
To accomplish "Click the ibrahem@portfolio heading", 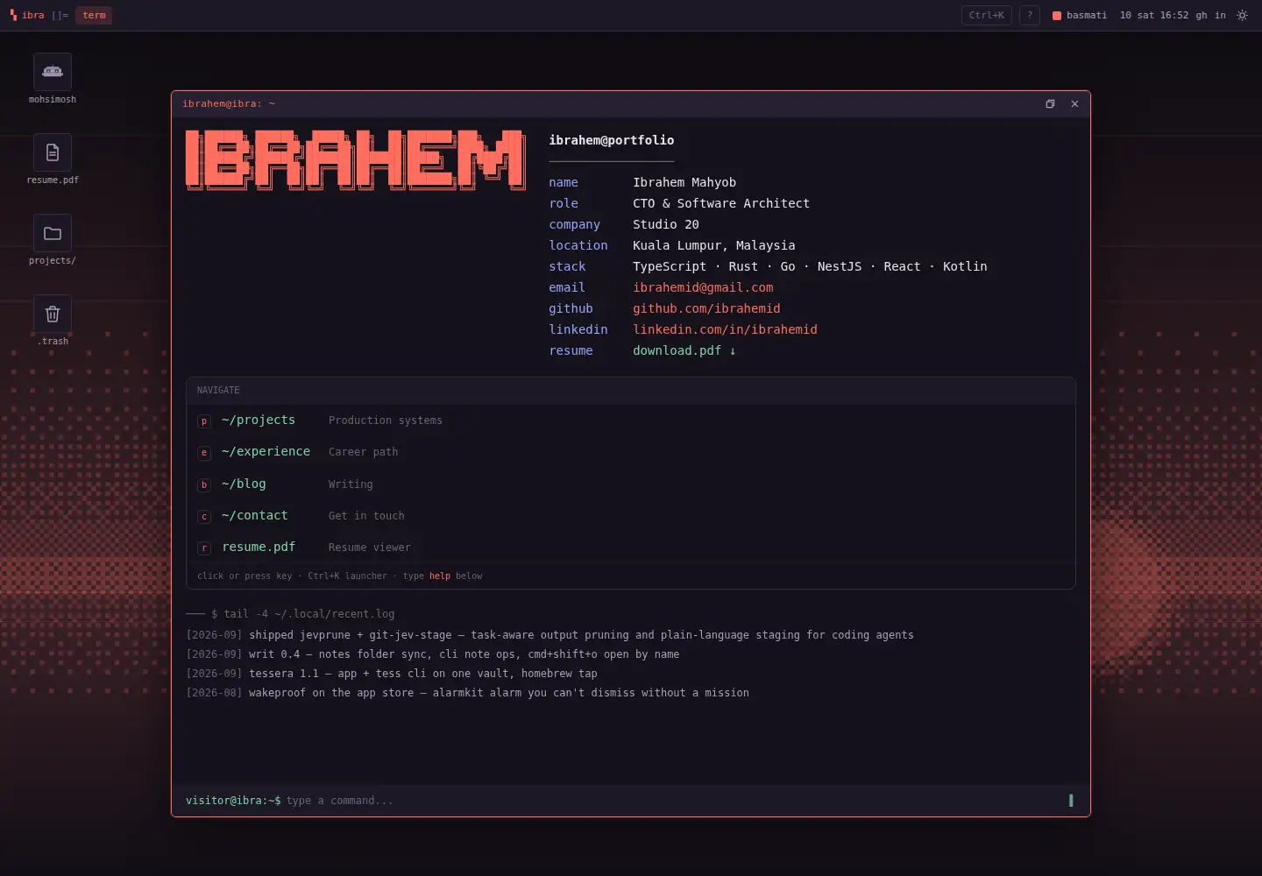I will pos(612,140).
